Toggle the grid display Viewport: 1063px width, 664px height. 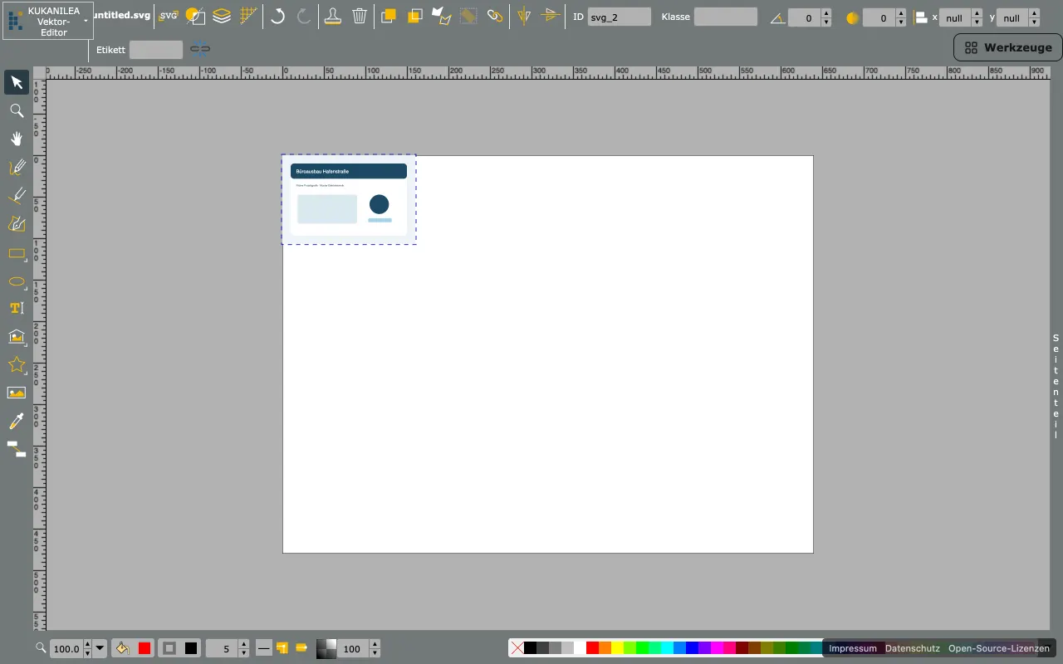[x=247, y=16]
